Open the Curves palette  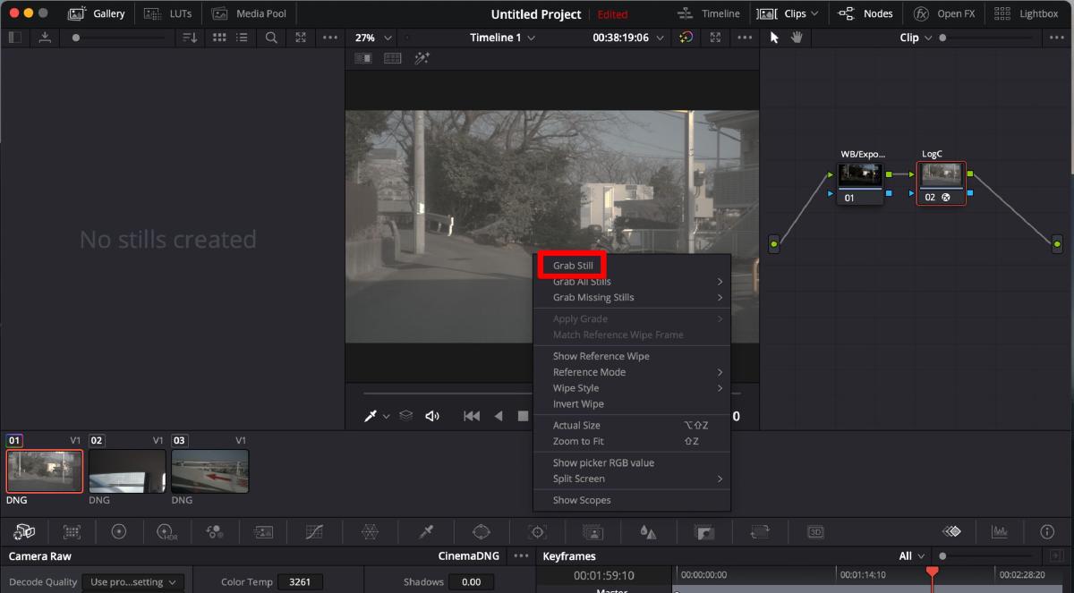point(314,531)
